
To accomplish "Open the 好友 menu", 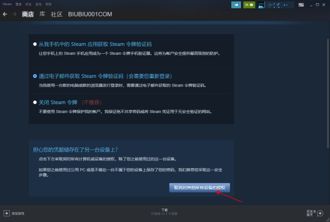I will pos(28,4).
